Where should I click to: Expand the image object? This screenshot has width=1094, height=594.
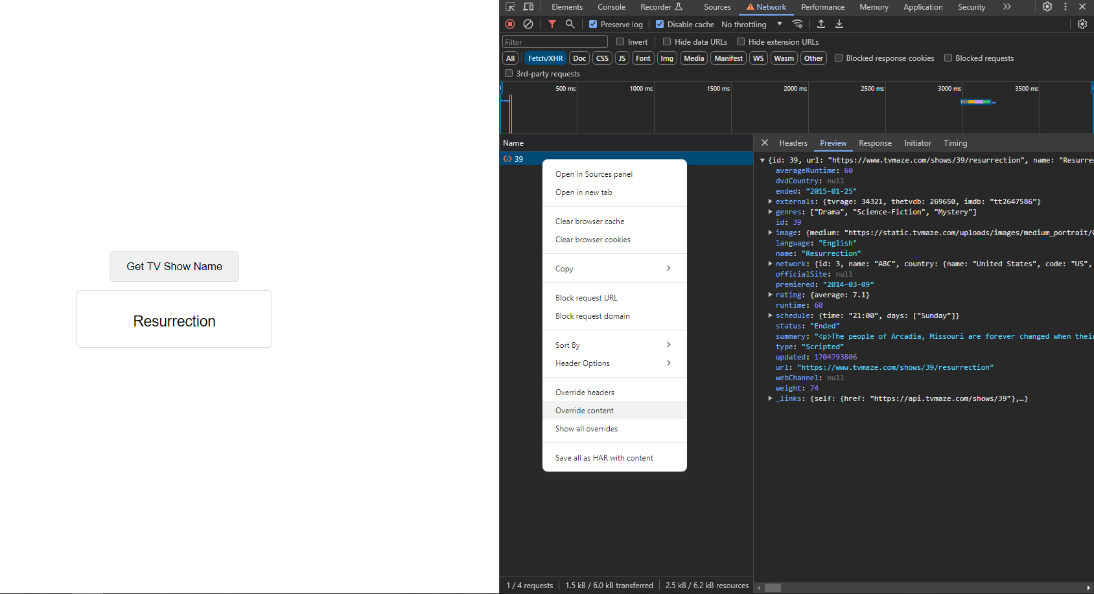tap(770, 233)
